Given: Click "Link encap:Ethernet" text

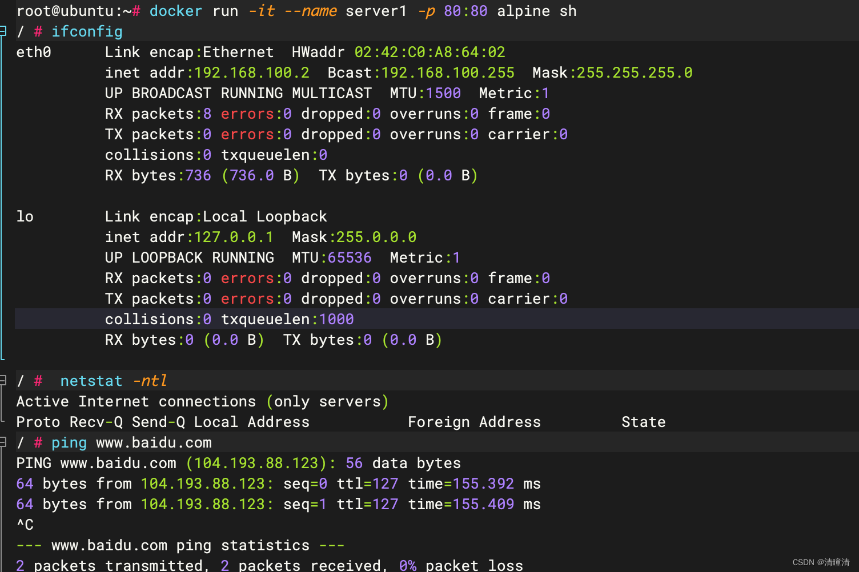Looking at the screenshot, I should 189,52.
